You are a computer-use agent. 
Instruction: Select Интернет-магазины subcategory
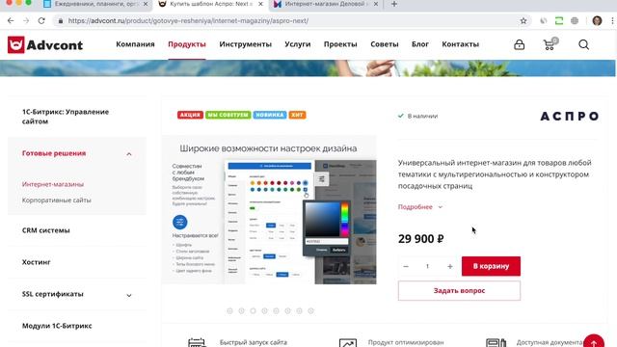point(53,184)
